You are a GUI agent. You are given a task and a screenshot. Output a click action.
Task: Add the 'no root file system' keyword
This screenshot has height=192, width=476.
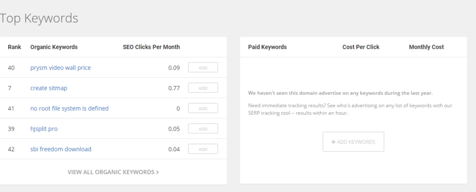[x=203, y=108]
